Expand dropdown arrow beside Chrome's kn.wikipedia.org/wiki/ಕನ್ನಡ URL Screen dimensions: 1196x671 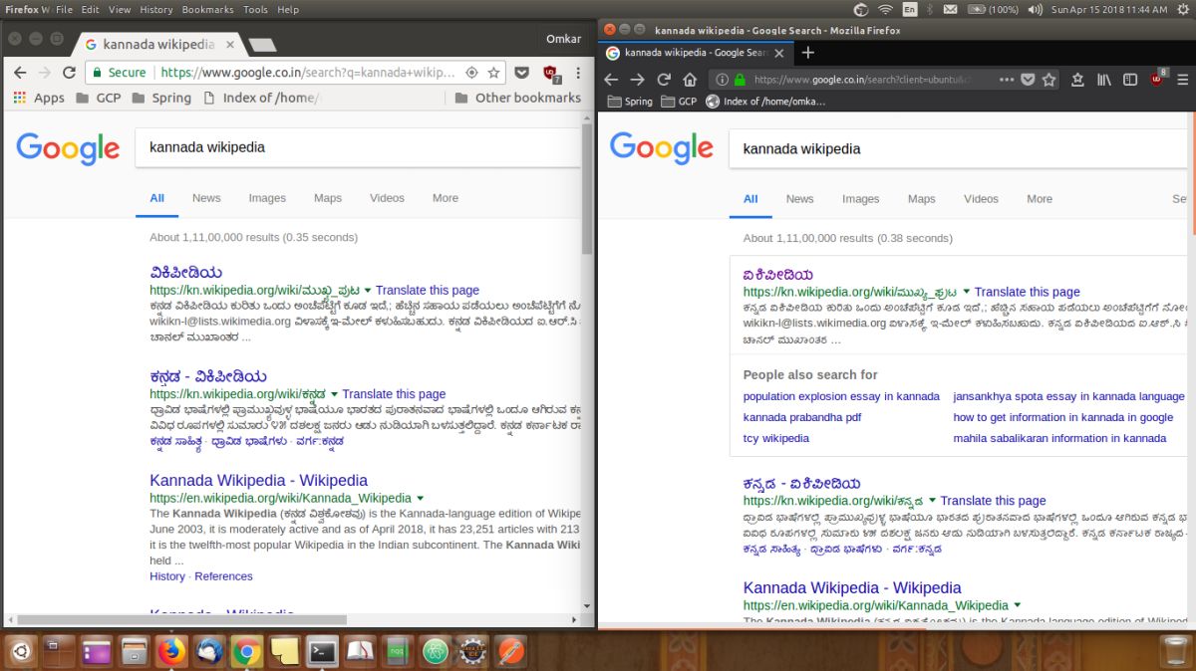(334, 394)
